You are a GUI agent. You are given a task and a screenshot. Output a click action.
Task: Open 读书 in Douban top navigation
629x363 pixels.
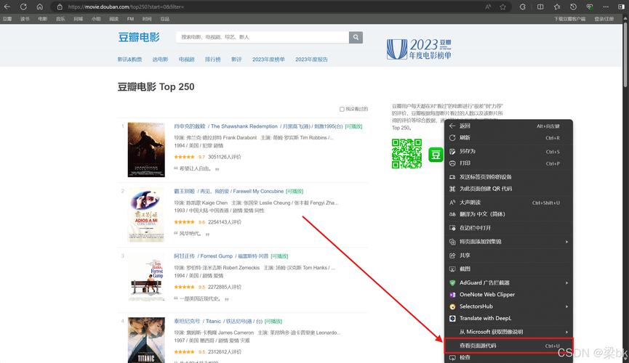click(x=25, y=19)
